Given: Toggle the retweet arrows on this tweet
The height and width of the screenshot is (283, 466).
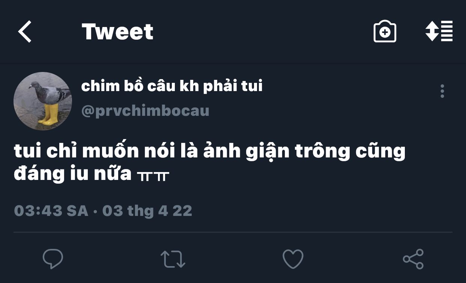Looking at the screenshot, I should (x=173, y=259).
